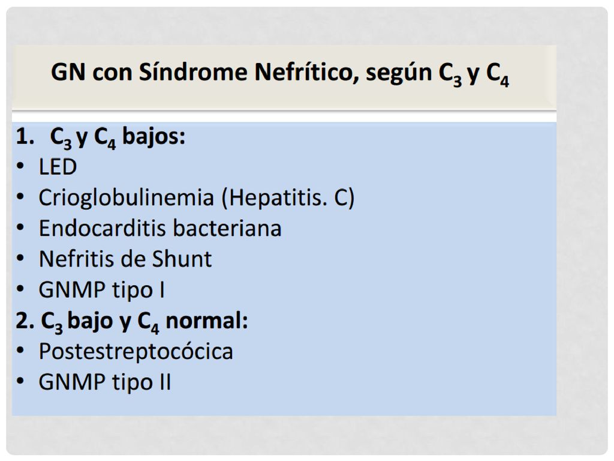614x461 pixels.
Task: Click empty blue area below GNMP tipo II
Action: pos(284,405)
